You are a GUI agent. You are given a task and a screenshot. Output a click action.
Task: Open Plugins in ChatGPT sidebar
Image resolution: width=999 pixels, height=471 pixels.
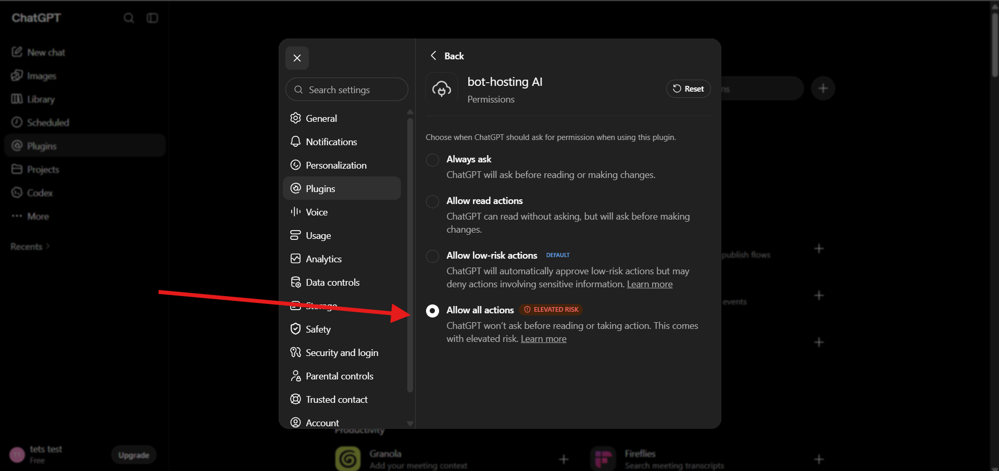(85, 146)
